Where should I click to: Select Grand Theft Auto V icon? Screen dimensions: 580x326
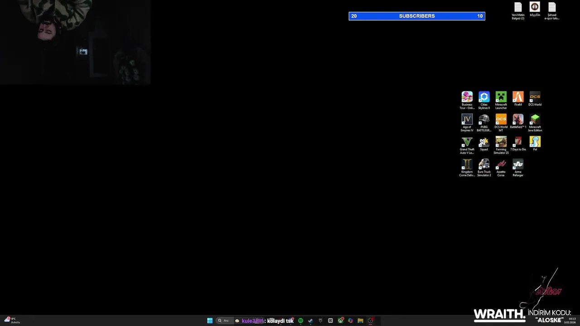(467, 145)
